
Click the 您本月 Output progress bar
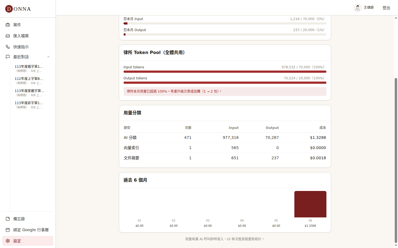tap(225, 34)
